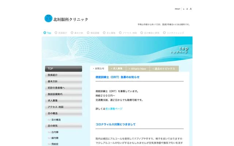Click the line 交通費支給、週２日からでも勤務可能です。

tap(119, 100)
